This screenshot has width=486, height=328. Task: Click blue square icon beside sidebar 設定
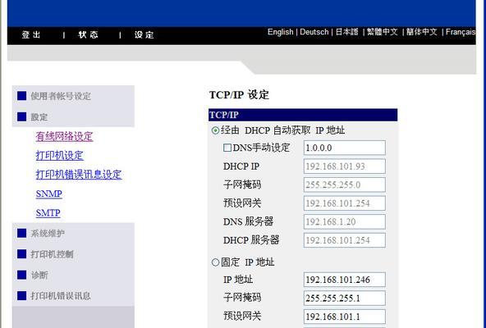click(x=21, y=116)
